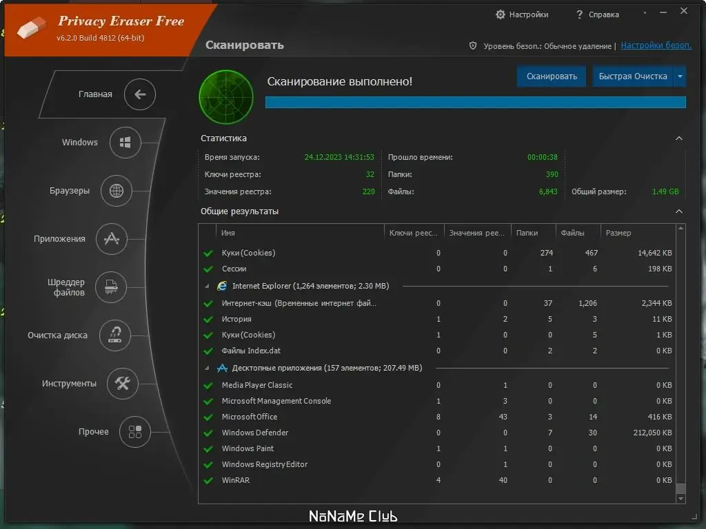
Task: Select the Инструменты sidebar label
Action: click(69, 383)
